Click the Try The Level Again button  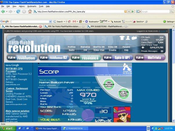click(x=123, y=94)
